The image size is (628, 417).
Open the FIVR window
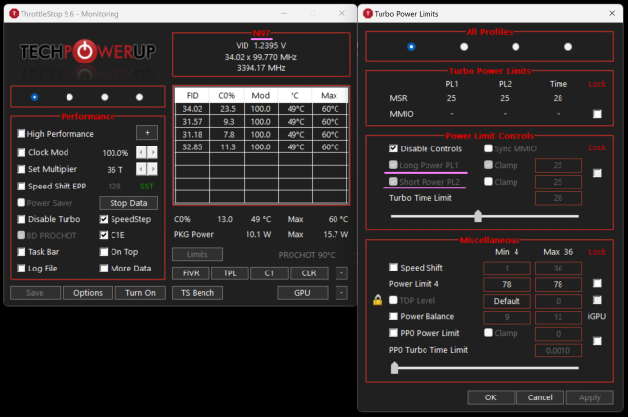(x=191, y=273)
